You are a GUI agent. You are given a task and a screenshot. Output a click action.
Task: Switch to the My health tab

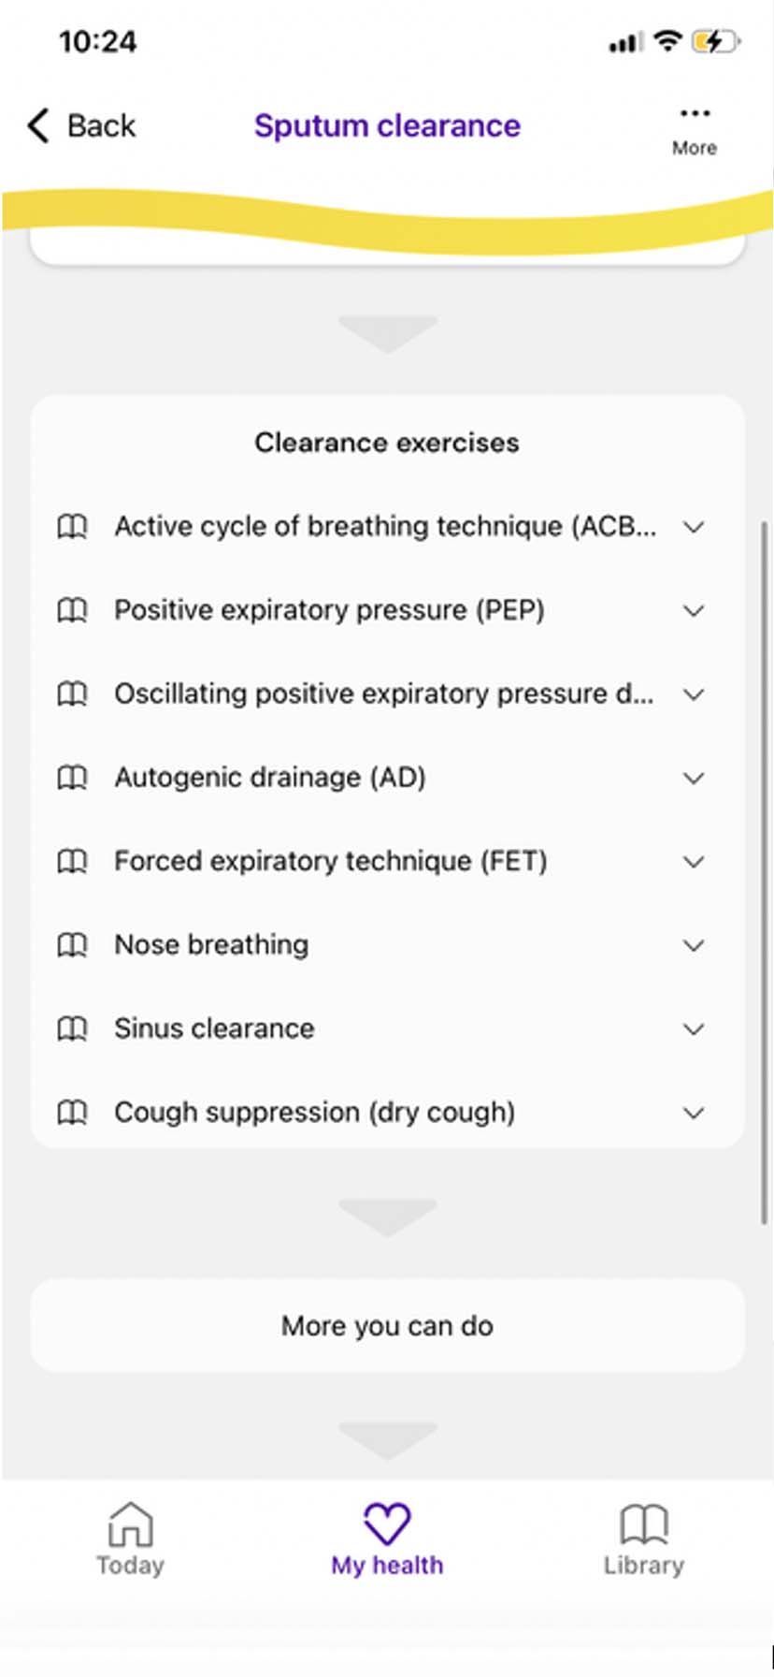387,1539
